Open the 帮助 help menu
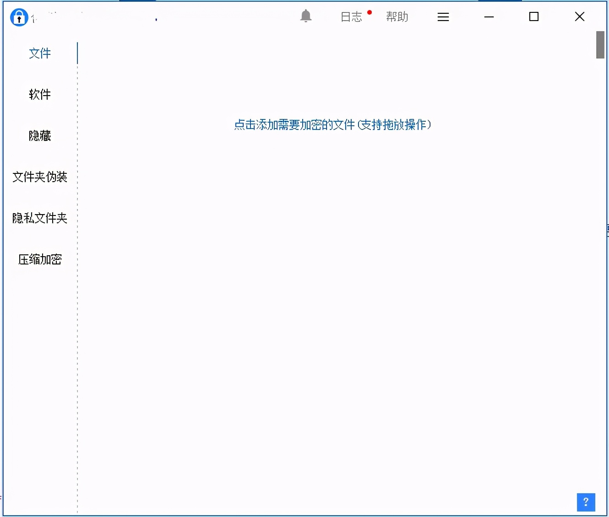Screen dimensions: 609x517 397,17
